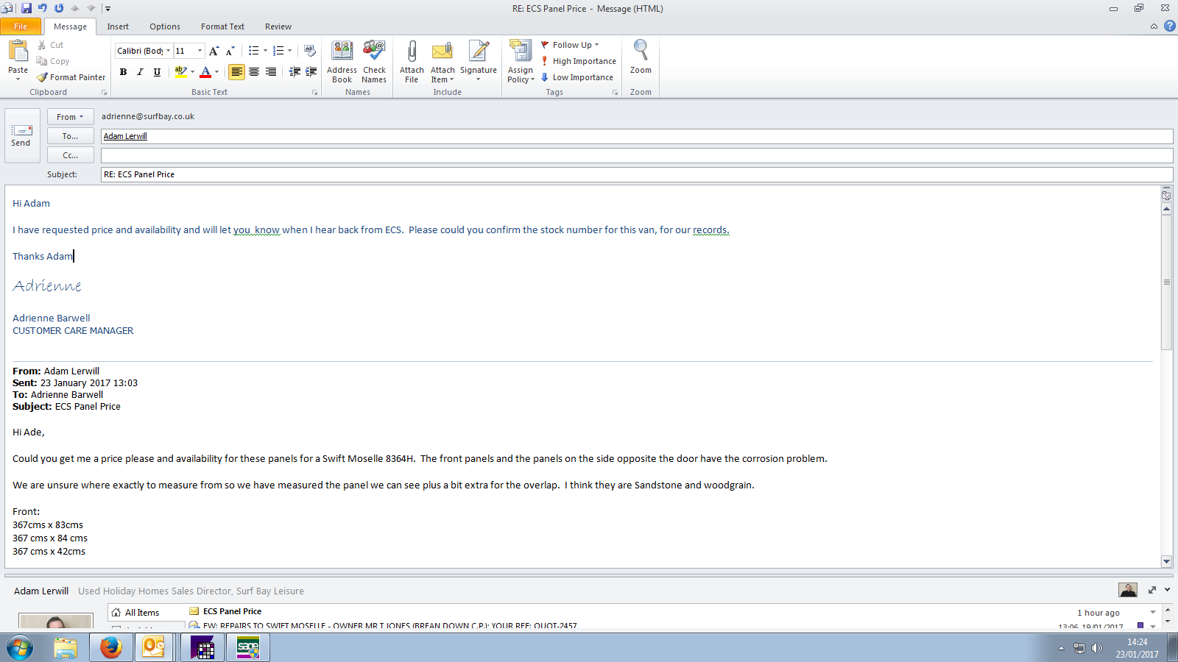
Task: Open the Address Book
Action: (342, 51)
